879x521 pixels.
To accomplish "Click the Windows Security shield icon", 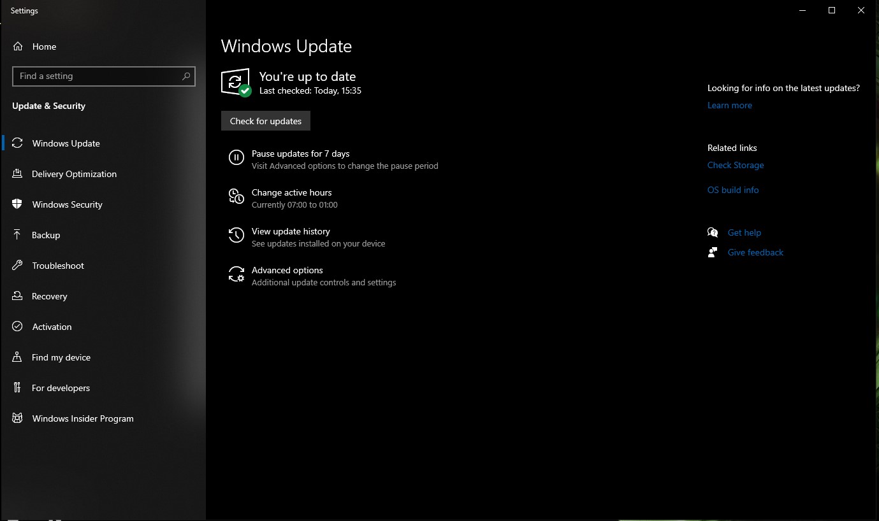I will [x=18, y=204].
